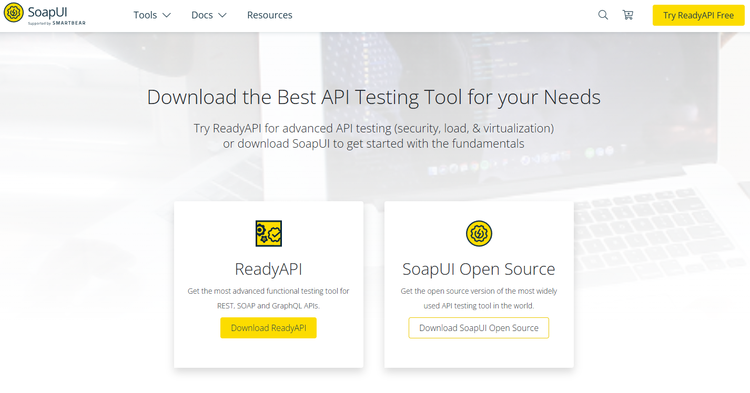Open the shopping cart icon
Screen dimensions: 750x393
pos(628,15)
